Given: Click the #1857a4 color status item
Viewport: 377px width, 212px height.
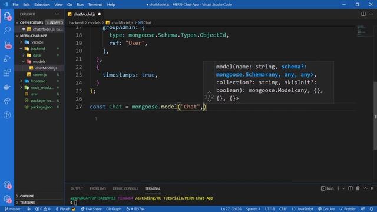Looking at the screenshot, I should pos(135,209).
